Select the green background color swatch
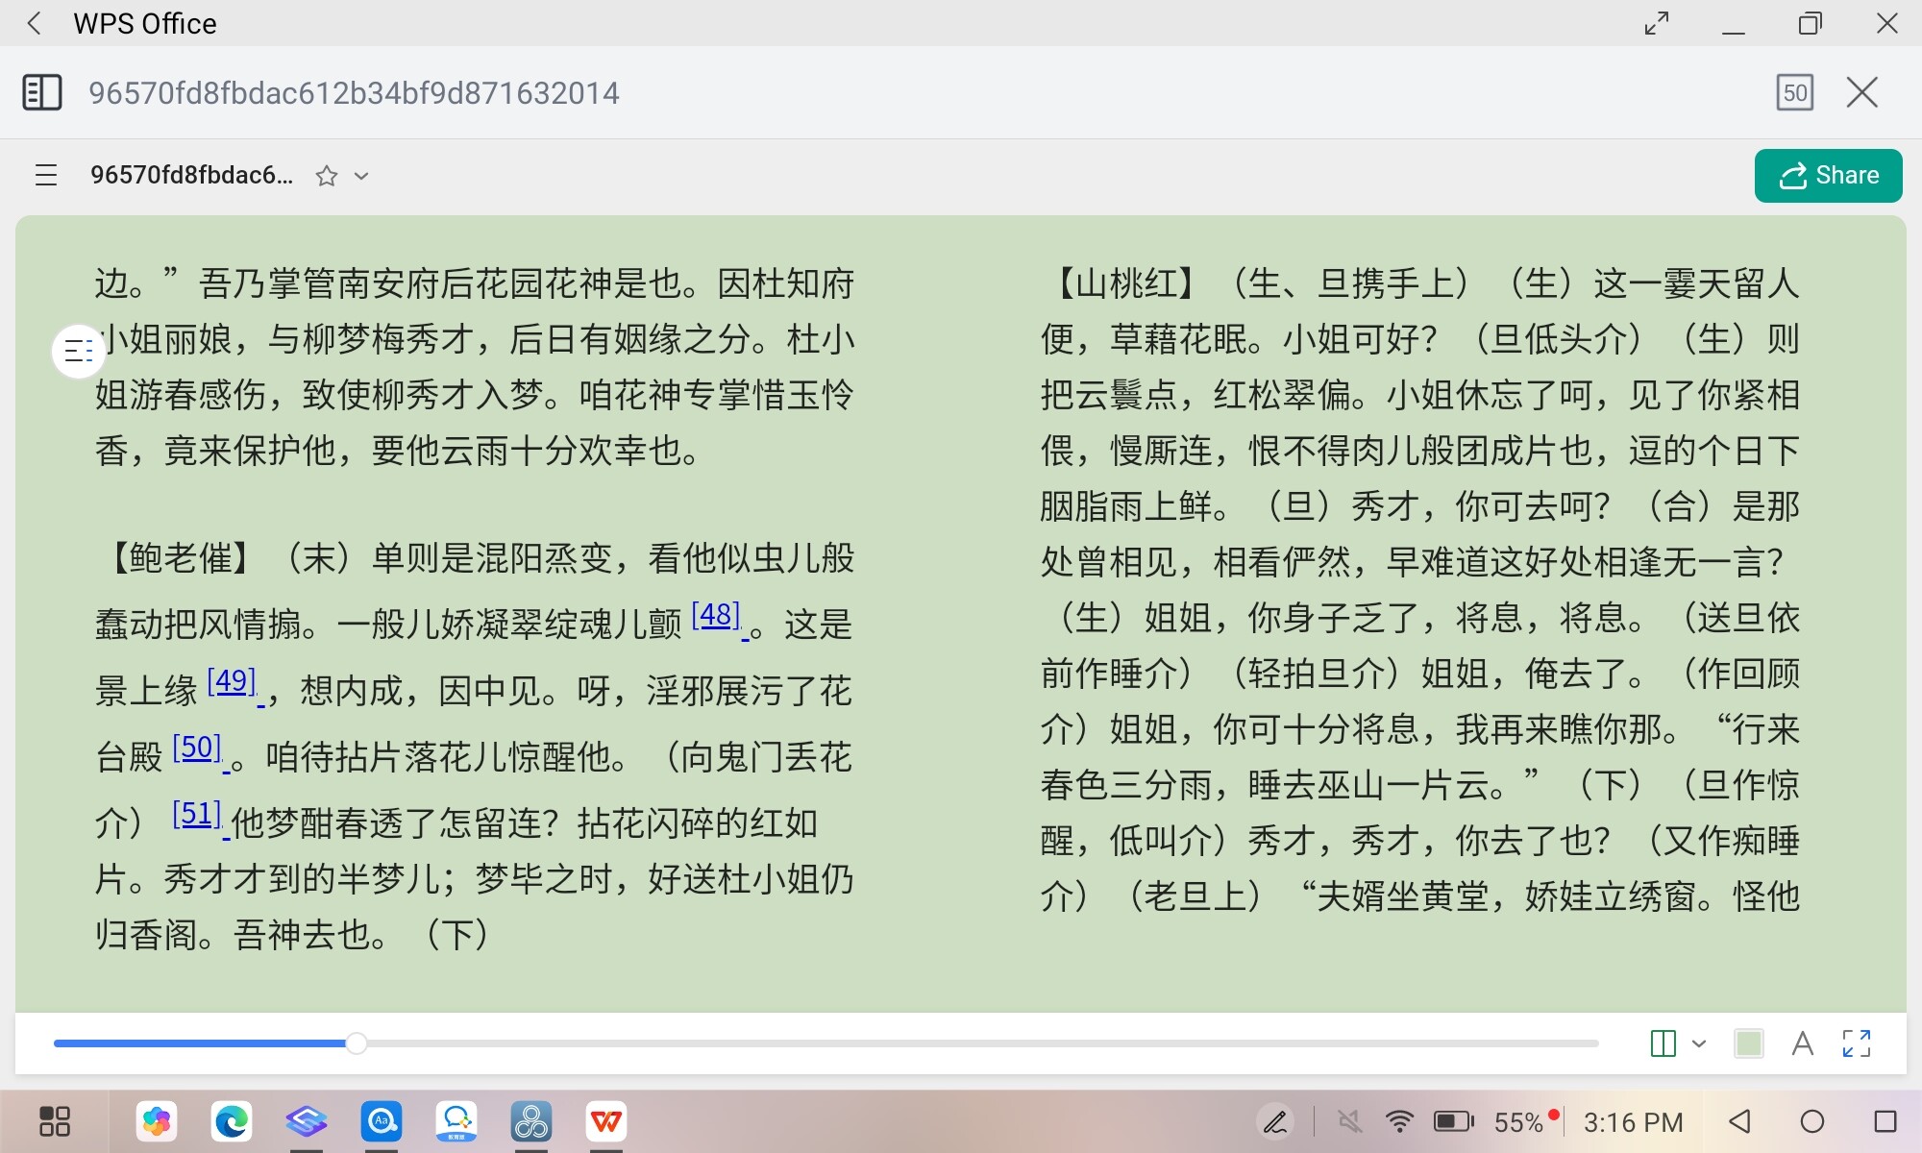The width and height of the screenshot is (1922, 1153). pos(1748,1043)
